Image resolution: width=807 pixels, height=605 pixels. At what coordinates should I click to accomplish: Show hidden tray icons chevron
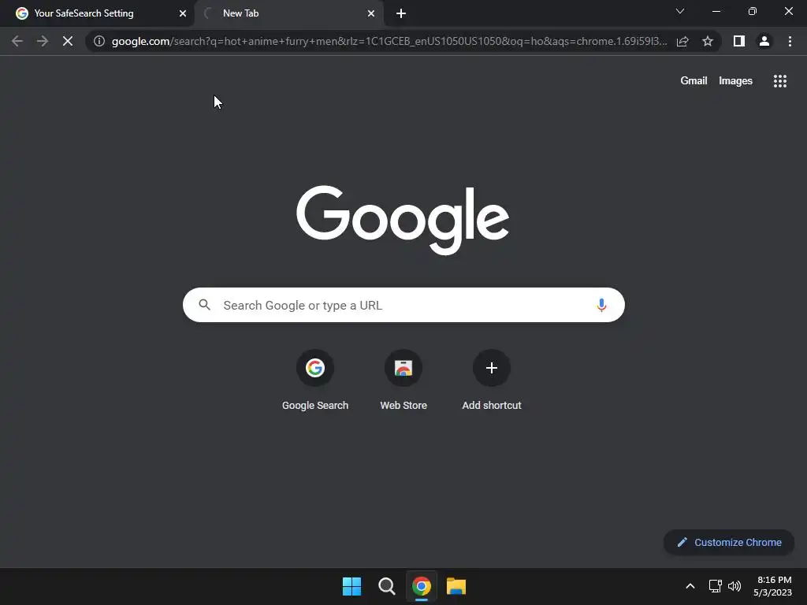[690, 586]
